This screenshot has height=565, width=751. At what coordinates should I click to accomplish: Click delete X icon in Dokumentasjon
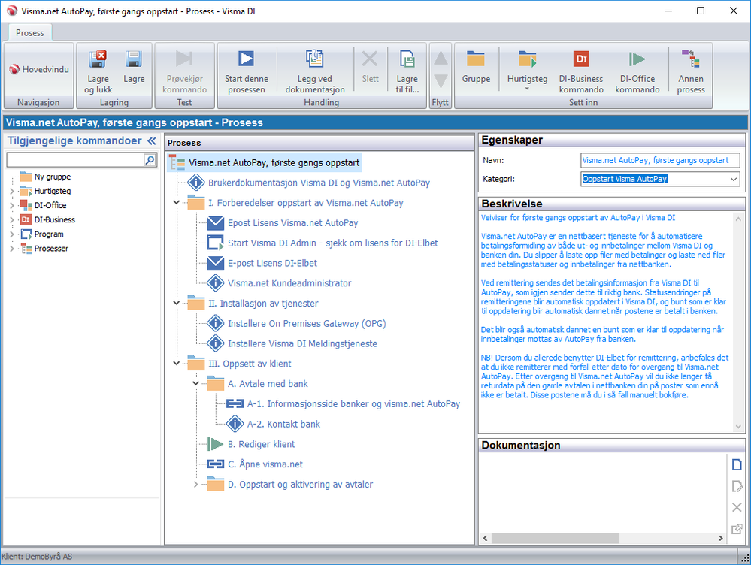tap(737, 508)
